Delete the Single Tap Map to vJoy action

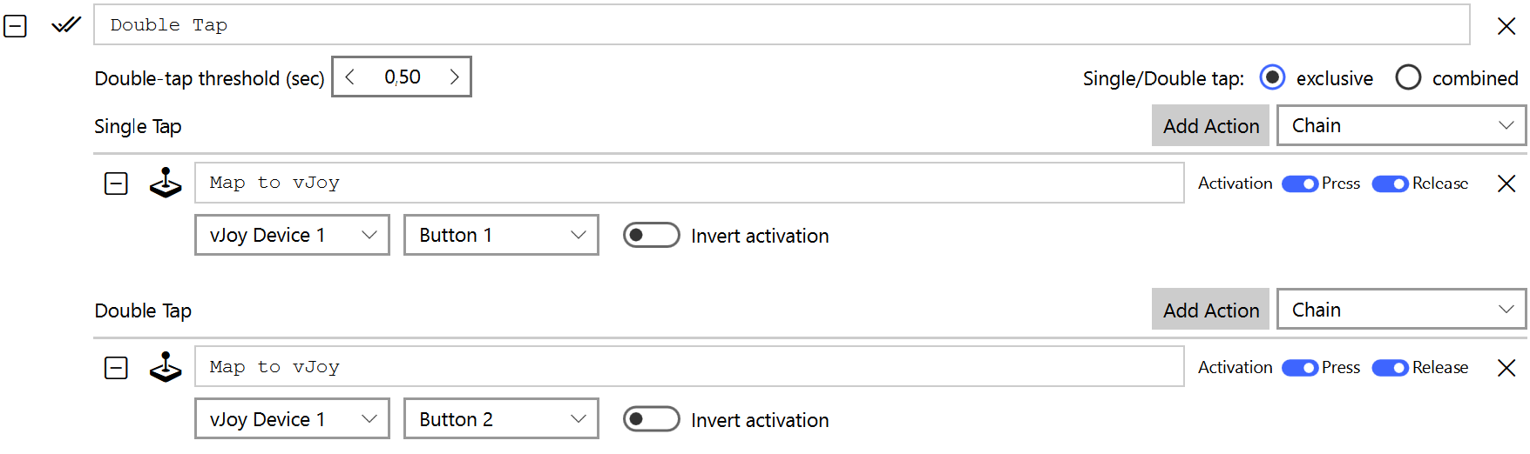click(x=1506, y=184)
